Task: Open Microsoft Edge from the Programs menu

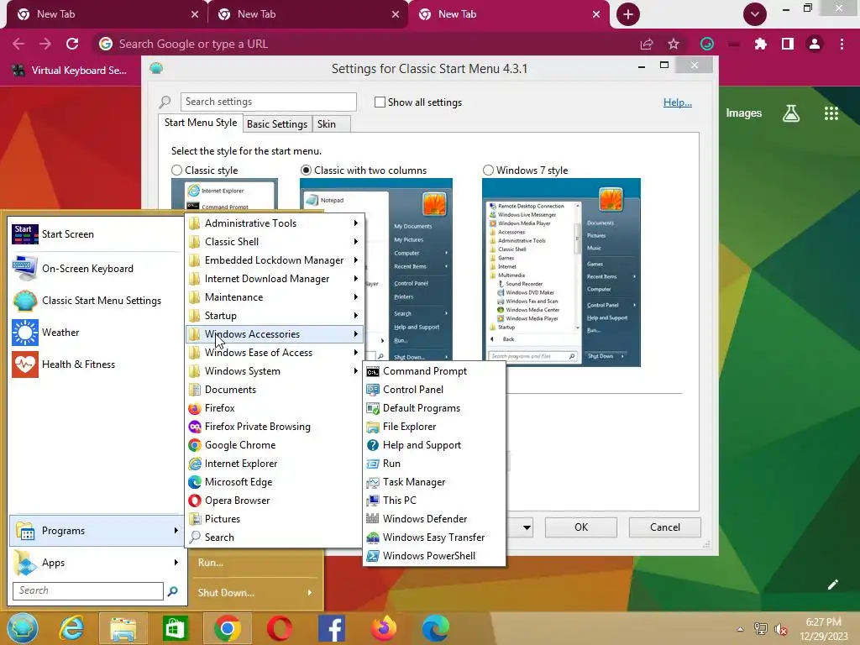Action: coord(275,482)
